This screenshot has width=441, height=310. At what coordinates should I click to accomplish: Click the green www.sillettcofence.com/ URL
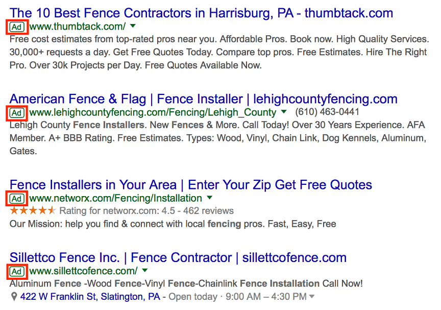[x=83, y=271]
